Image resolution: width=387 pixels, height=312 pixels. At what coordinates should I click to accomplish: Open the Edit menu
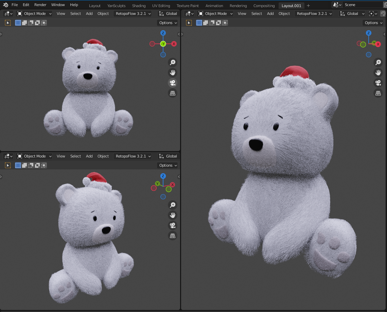26,5
